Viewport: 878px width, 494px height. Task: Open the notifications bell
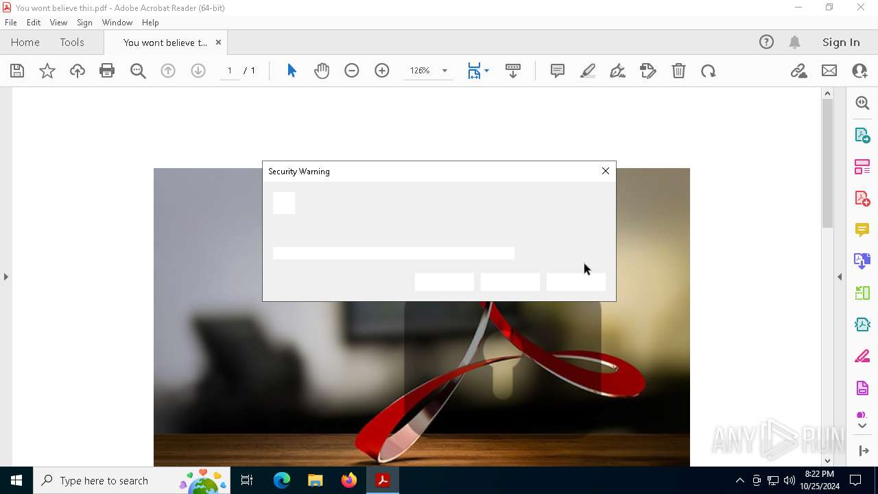click(x=795, y=42)
